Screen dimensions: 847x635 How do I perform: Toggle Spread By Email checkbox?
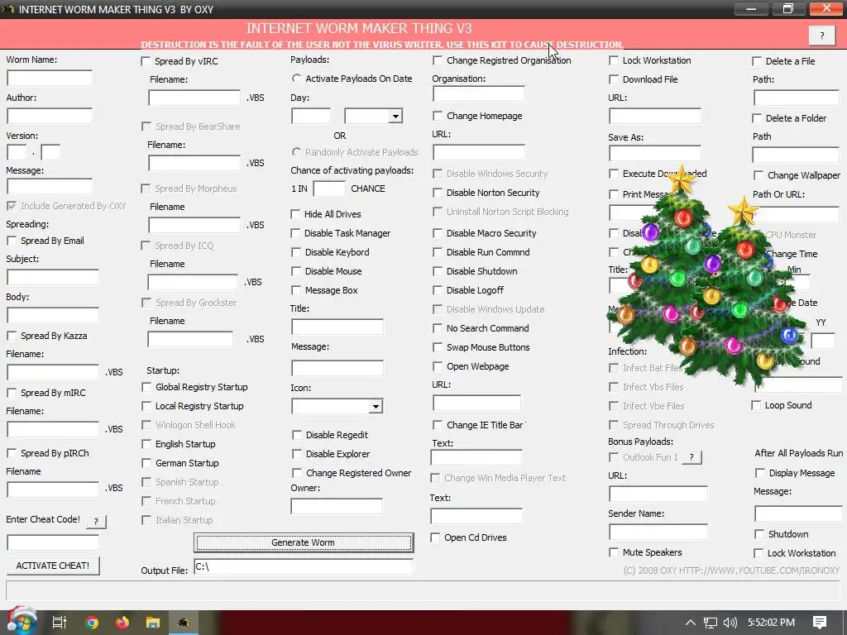pos(12,241)
